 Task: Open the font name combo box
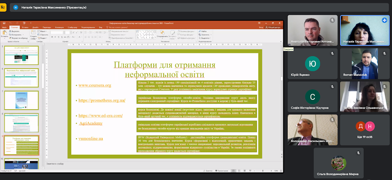coord(58,32)
